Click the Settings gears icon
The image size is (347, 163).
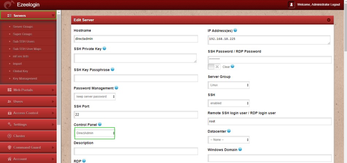pyautogui.click(x=9, y=124)
